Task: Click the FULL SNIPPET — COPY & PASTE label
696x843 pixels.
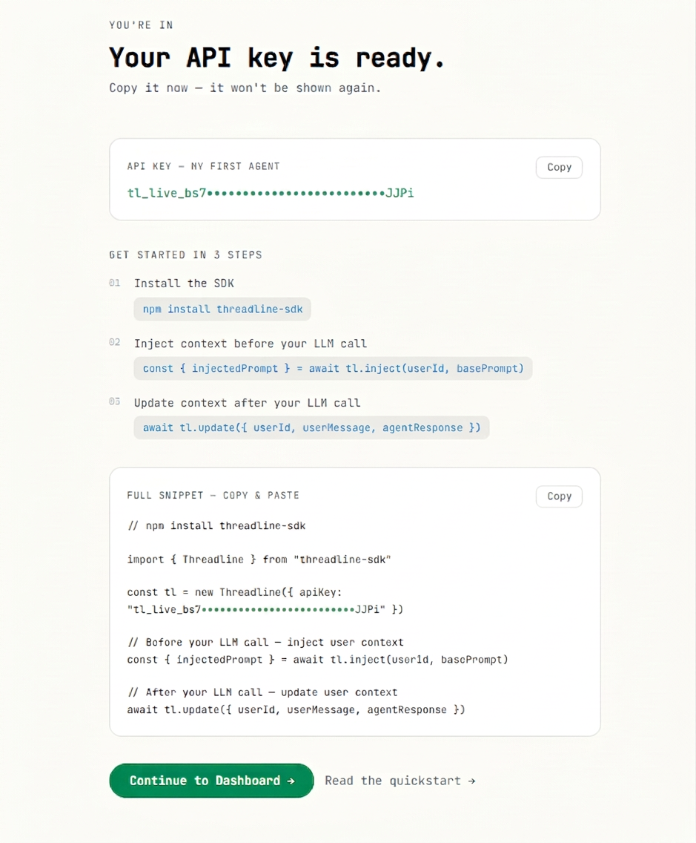Action: (213, 495)
